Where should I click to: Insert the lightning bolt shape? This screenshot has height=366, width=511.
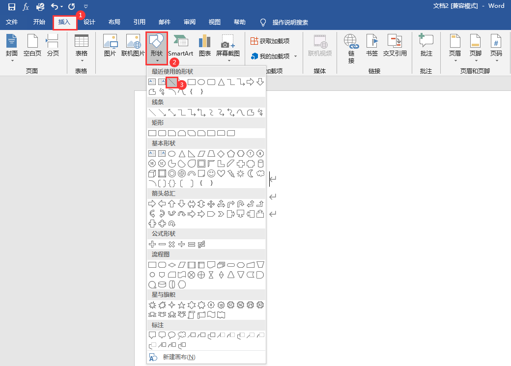click(231, 173)
